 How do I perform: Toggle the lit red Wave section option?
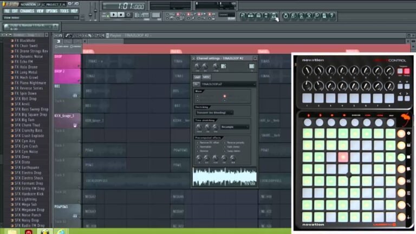225,96
